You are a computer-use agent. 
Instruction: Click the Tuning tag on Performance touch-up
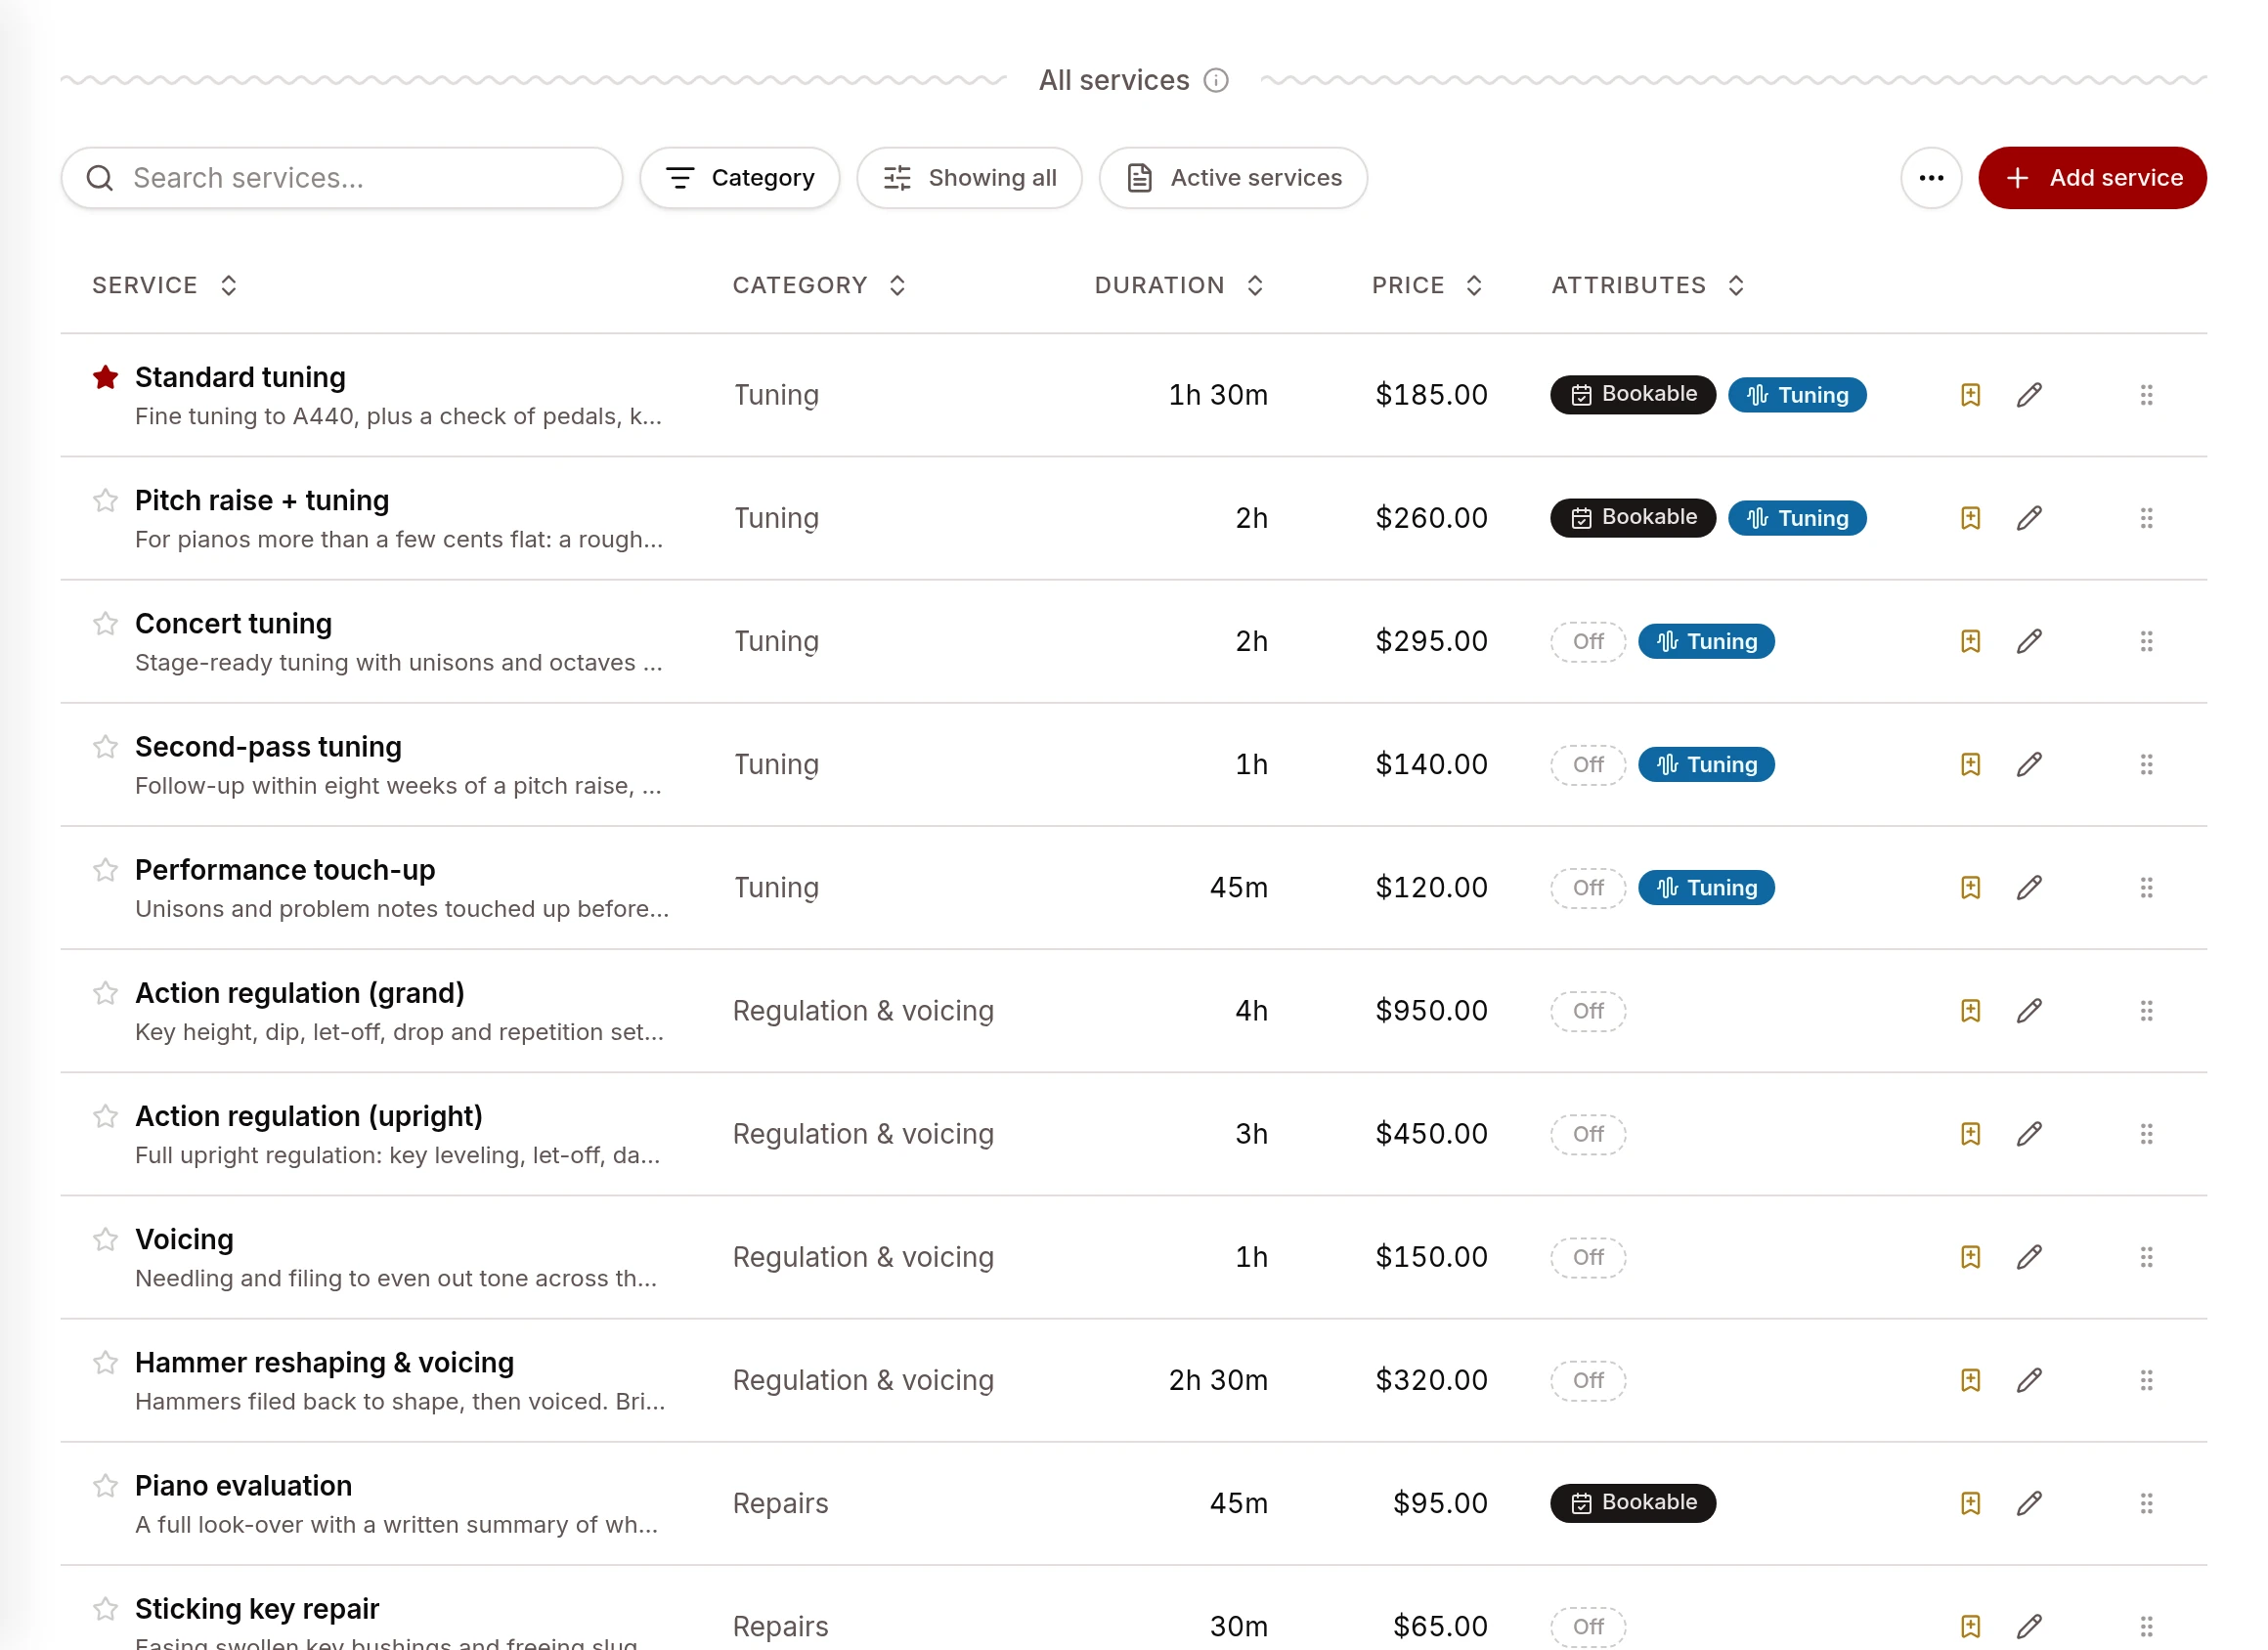point(1706,887)
